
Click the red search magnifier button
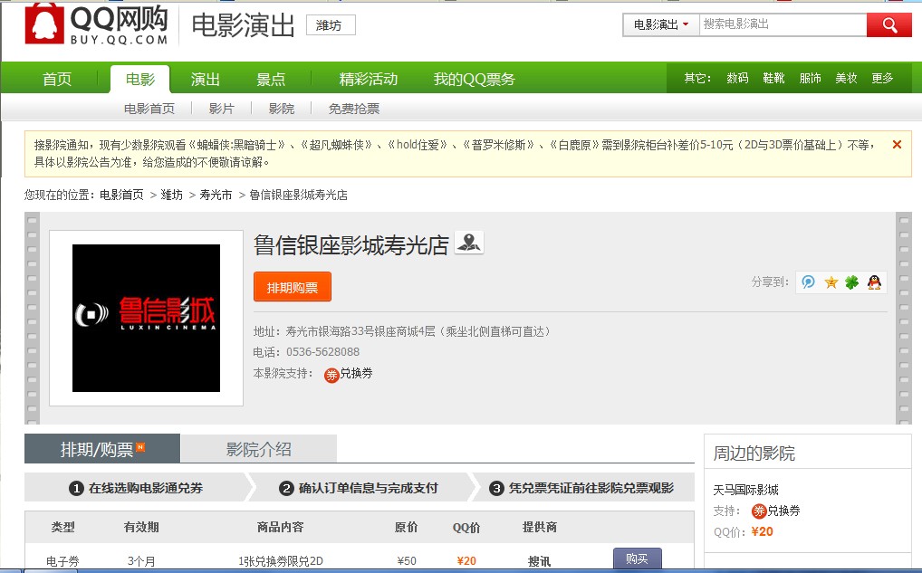[x=889, y=24]
